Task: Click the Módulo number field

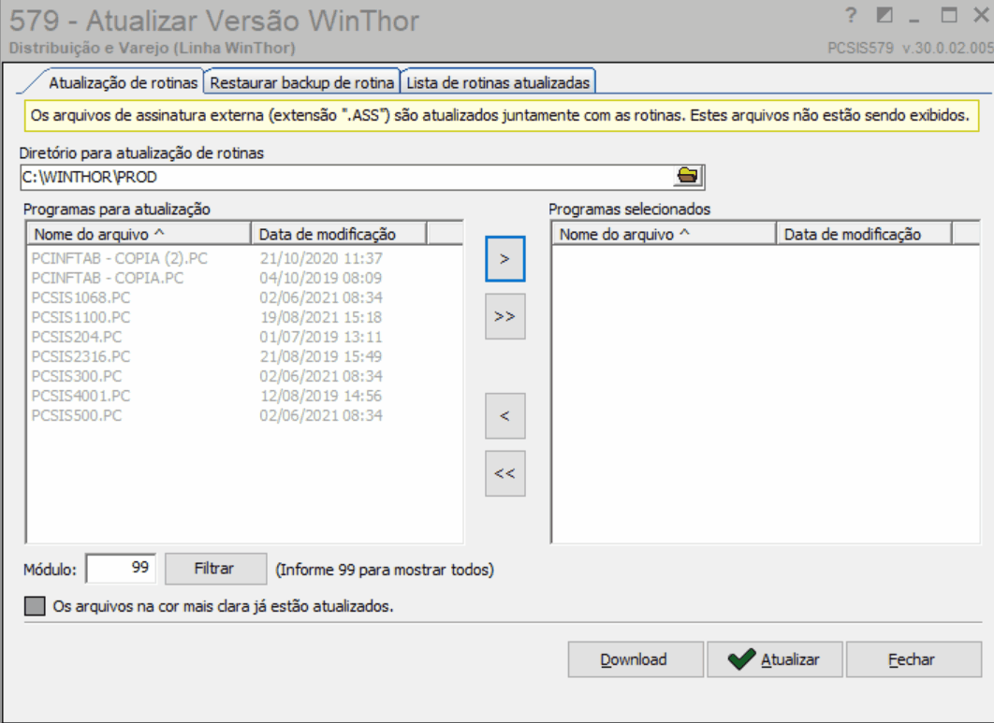Action: 121,568
